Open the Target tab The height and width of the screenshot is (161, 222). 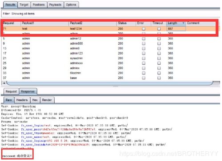[x=24, y=4]
